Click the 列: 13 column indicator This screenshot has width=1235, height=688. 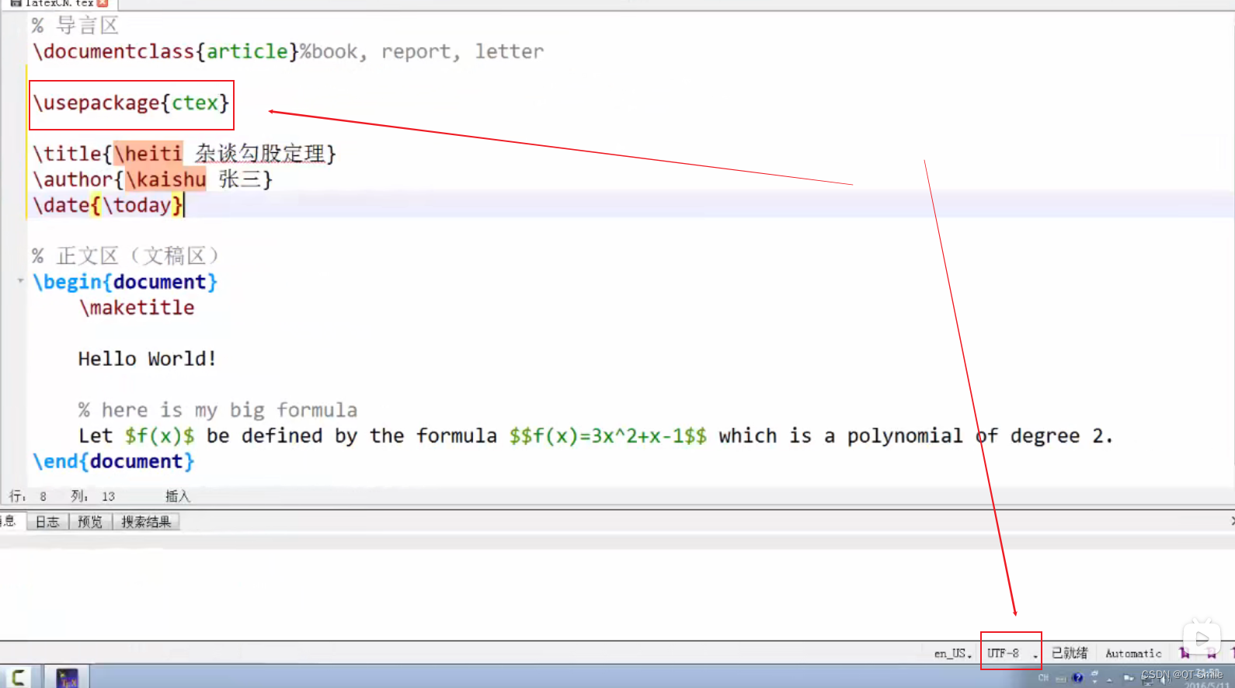point(92,496)
